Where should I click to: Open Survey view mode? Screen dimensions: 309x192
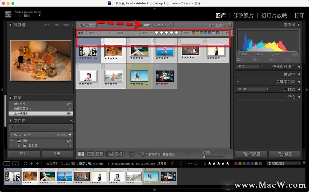pos(109,154)
